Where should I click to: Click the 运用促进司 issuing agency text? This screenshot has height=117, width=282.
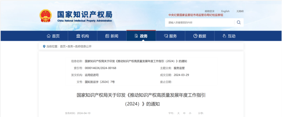92,75
